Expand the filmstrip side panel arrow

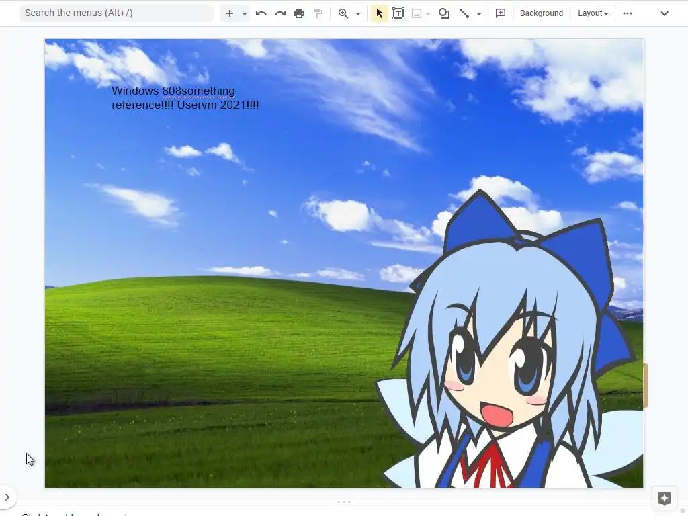(x=7, y=497)
